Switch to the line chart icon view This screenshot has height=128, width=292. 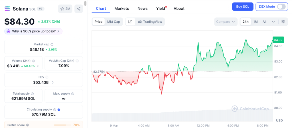click(x=130, y=22)
